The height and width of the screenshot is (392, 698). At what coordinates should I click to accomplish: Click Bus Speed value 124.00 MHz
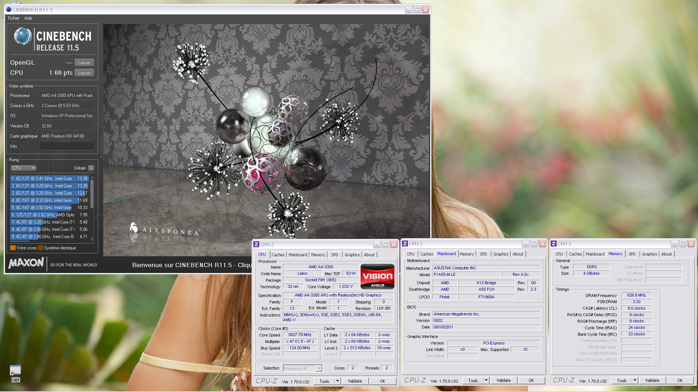coord(300,348)
